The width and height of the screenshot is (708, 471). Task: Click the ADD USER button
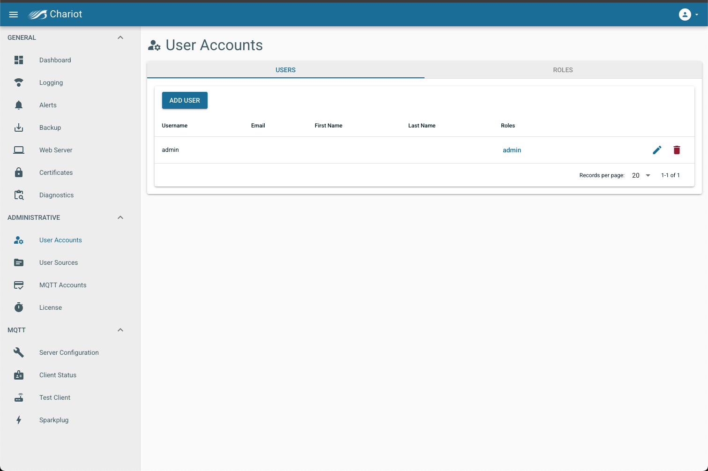point(185,100)
